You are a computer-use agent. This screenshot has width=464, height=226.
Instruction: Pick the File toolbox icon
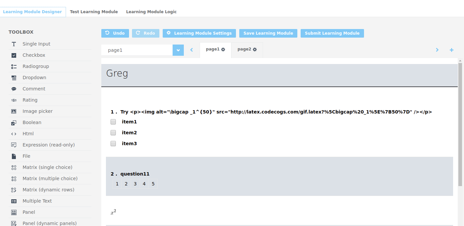pyautogui.click(x=14, y=156)
